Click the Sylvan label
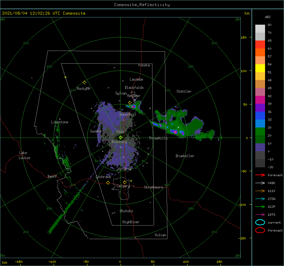 coord(121,93)
